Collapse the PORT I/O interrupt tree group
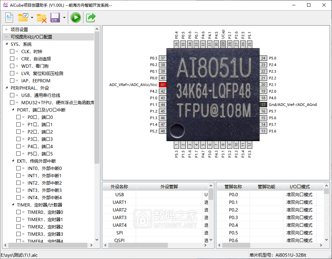332x259 pixels. coord(13,110)
